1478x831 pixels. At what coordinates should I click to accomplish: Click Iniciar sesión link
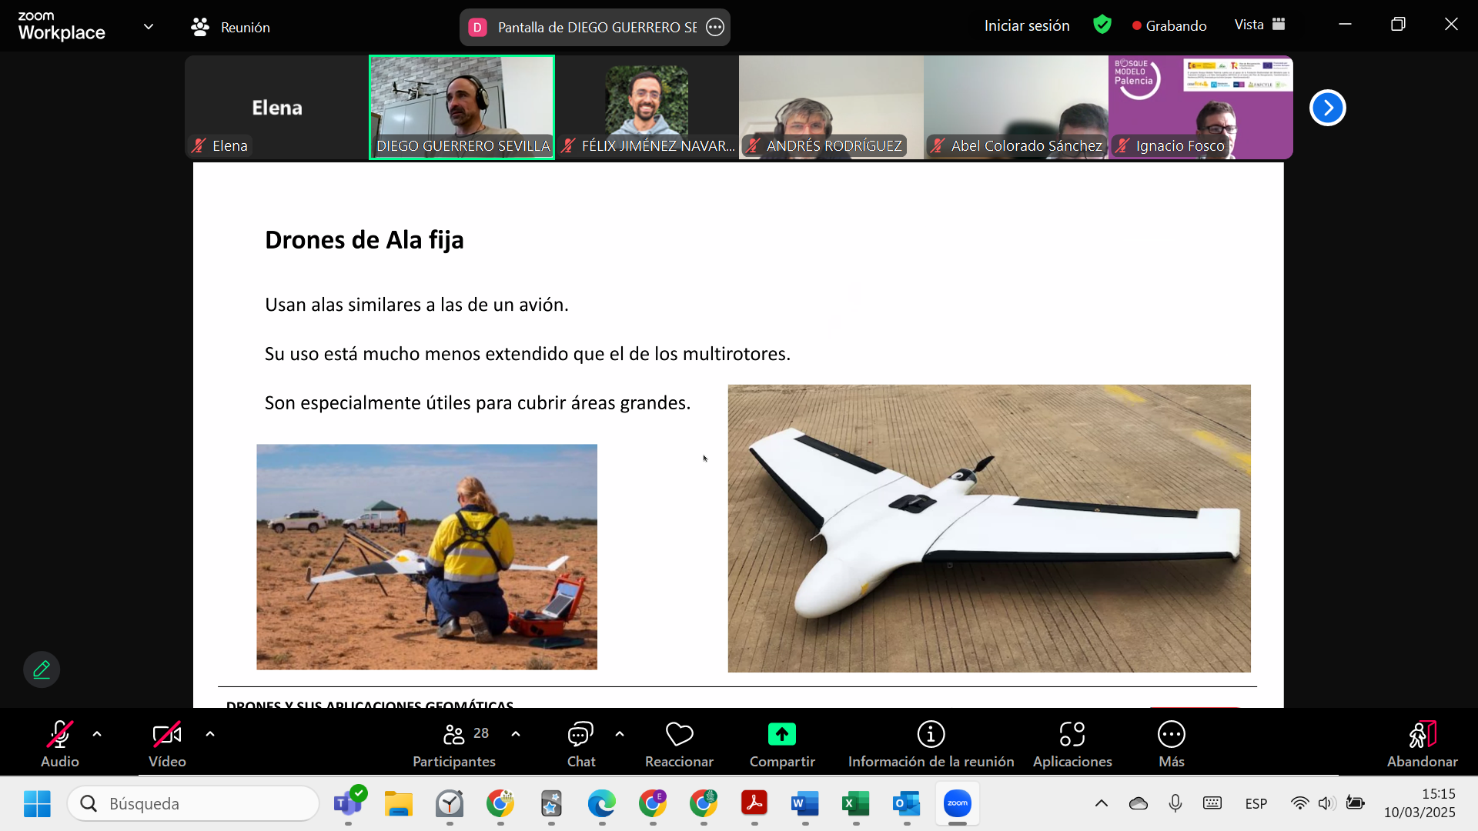click(x=1027, y=25)
